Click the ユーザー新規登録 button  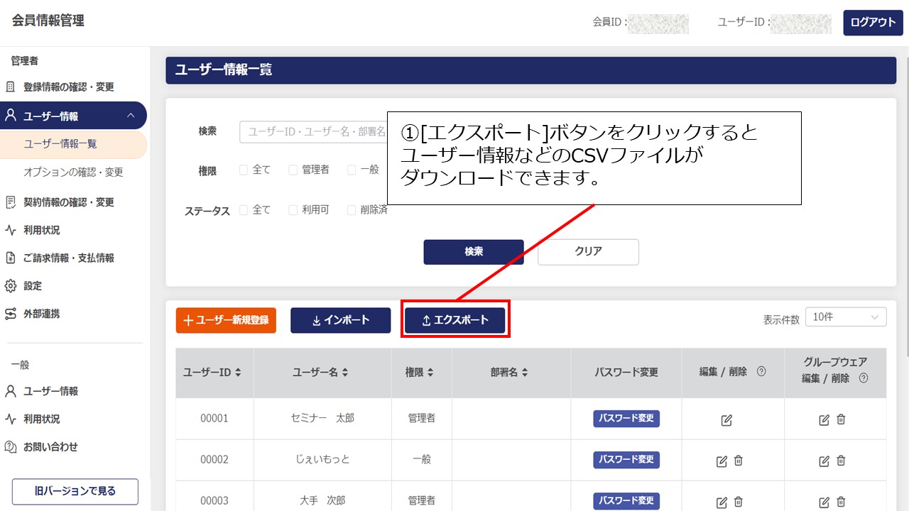point(226,320)
